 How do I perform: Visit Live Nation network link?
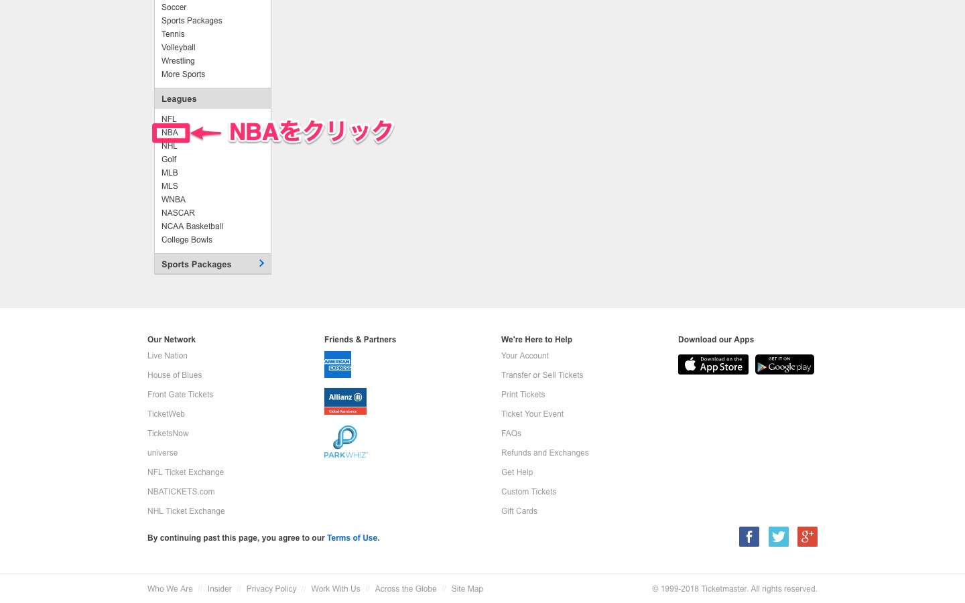pyautogui.click(x=168, y=356)
